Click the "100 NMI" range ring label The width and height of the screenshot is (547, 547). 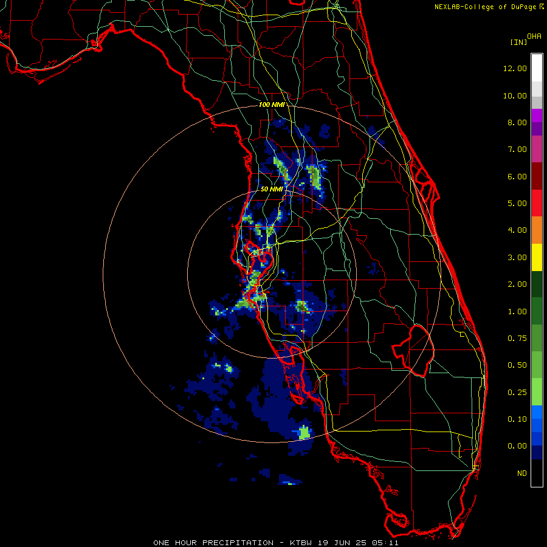(x=272, y=105)
